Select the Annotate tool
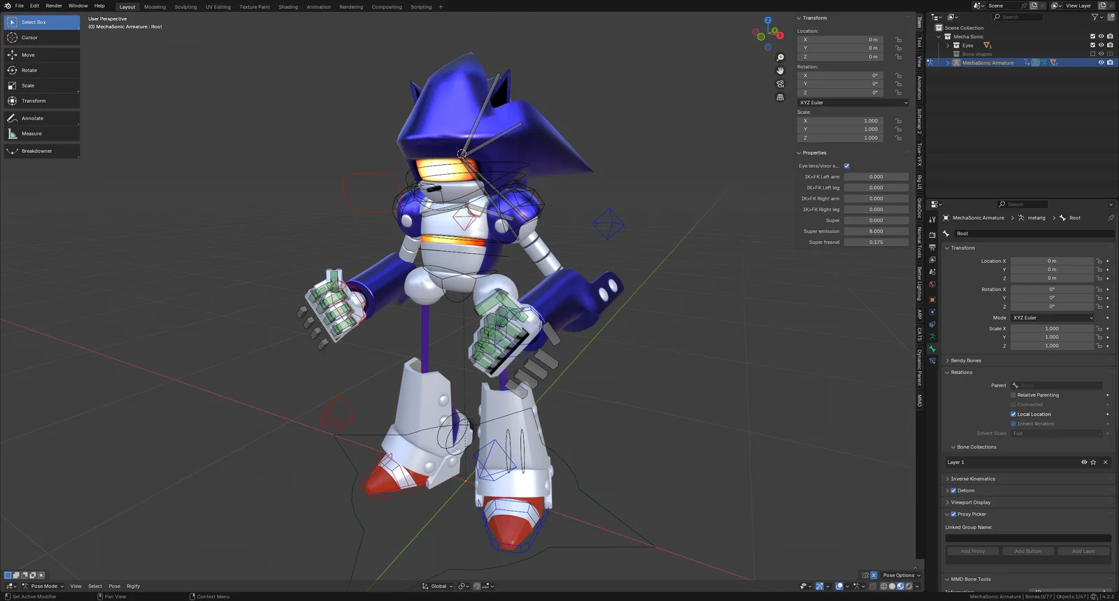 pyautogui.click(x=42, y=118)
